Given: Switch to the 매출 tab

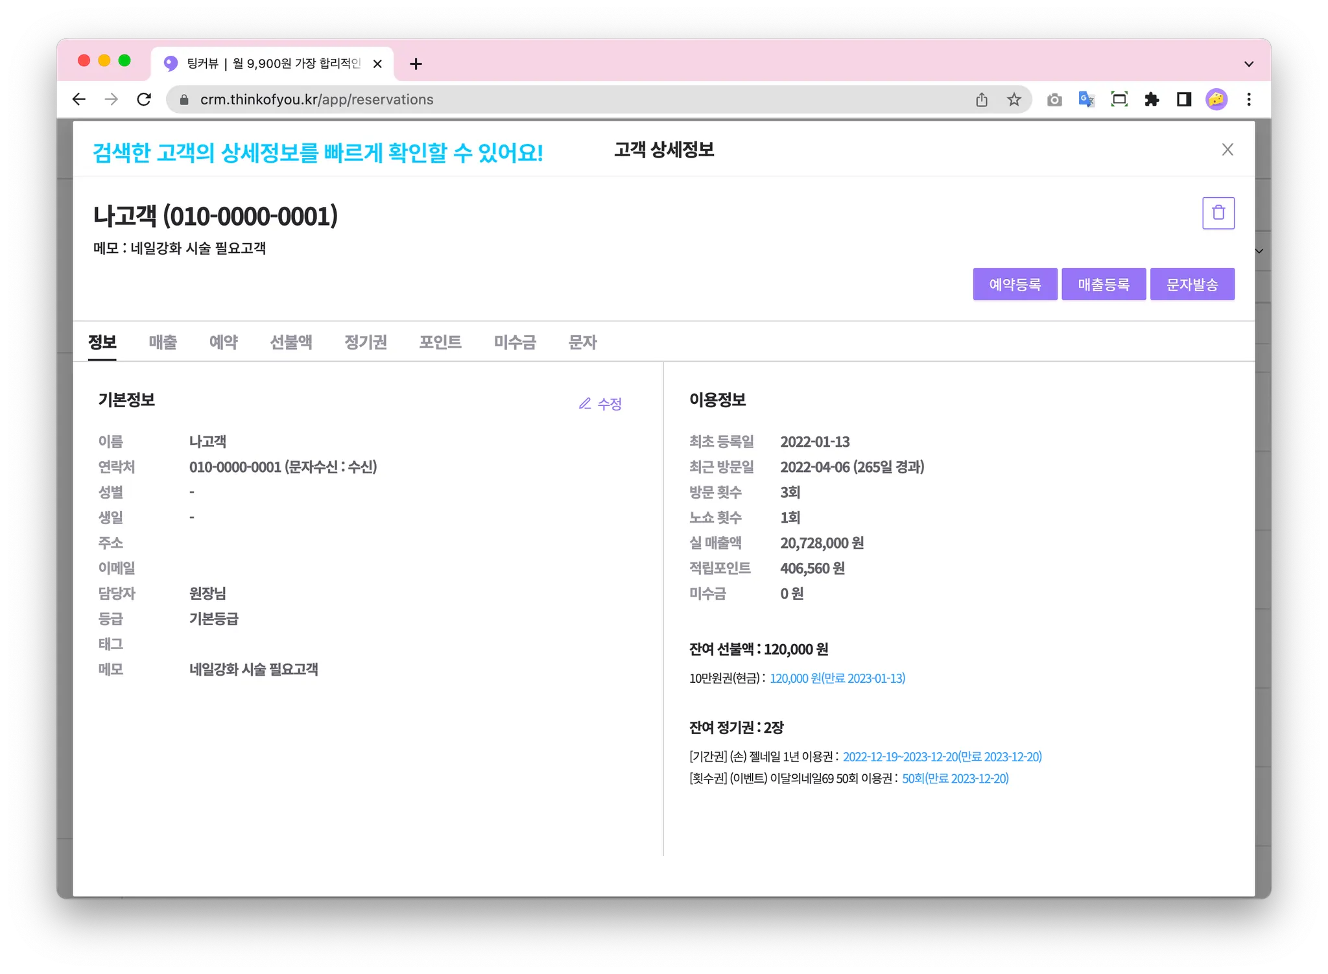Looking at the screenshot, I should click(x=163, y=342).
